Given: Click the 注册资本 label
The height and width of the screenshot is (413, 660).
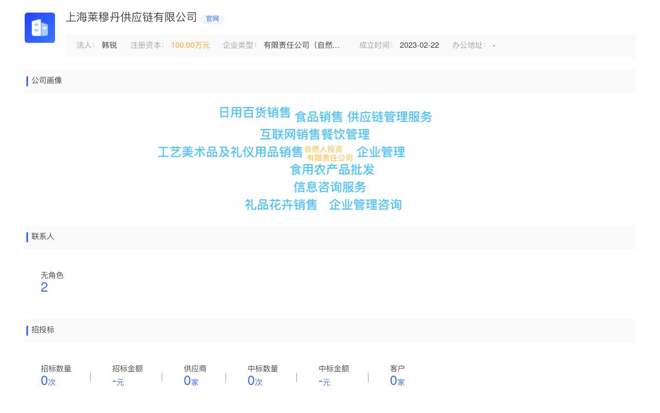Looking at the screenshot, I should (x=147, y=46).
